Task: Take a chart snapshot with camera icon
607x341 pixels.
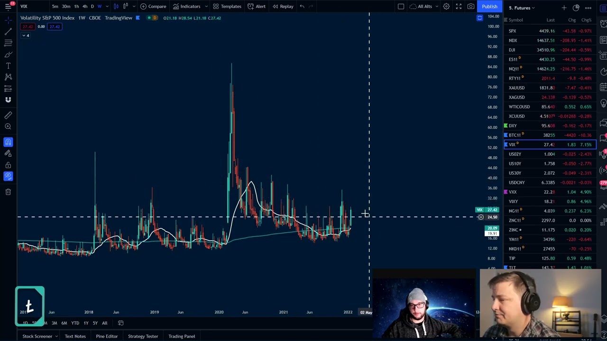Action: [471, 6]
